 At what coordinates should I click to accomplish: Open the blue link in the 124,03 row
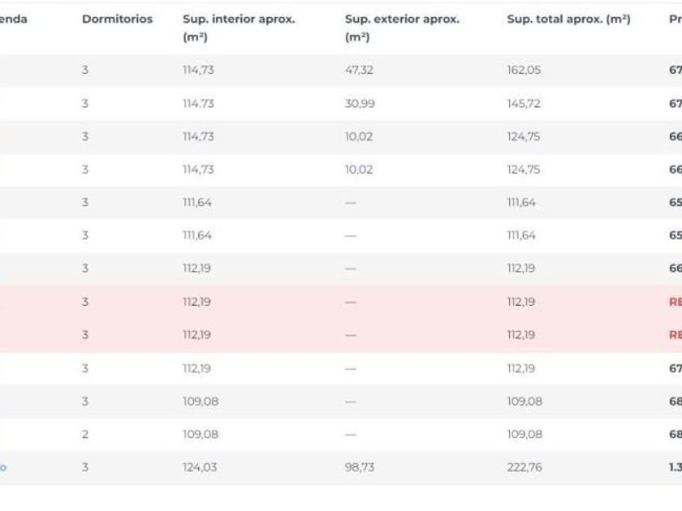[3, 467]
